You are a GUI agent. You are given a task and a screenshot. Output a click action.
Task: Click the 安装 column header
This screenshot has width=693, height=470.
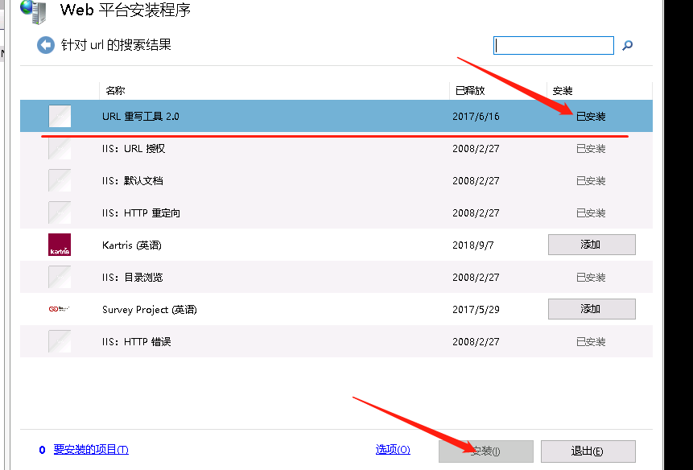click(x=563, y=91)
